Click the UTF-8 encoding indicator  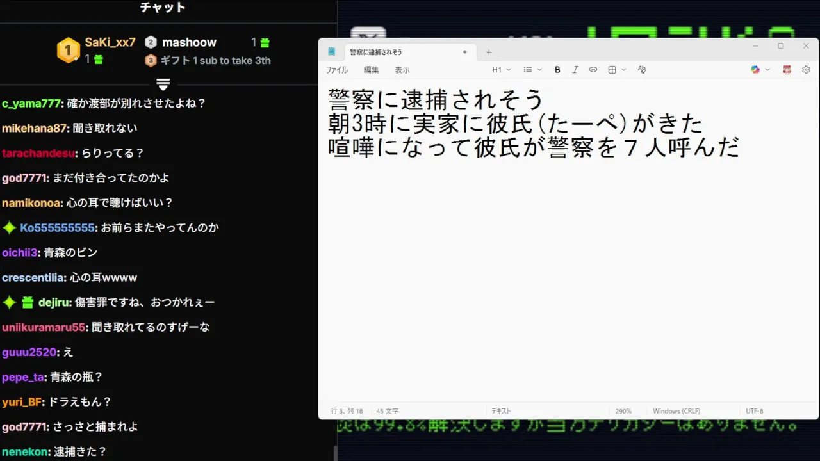[755, 411]
